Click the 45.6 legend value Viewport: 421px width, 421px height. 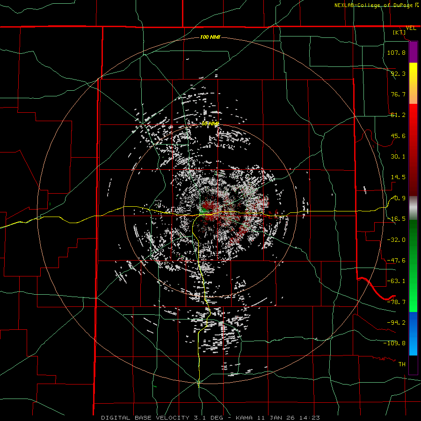pyautogui.click(x=398, y=136)
